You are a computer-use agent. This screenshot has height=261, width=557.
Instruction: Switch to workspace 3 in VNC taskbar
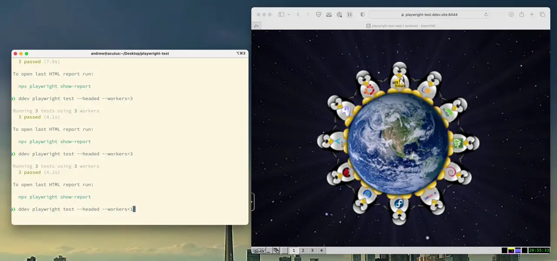point(312,251)
